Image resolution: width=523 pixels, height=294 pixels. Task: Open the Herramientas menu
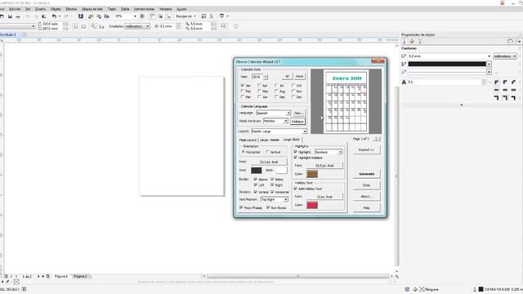(144, 9)
